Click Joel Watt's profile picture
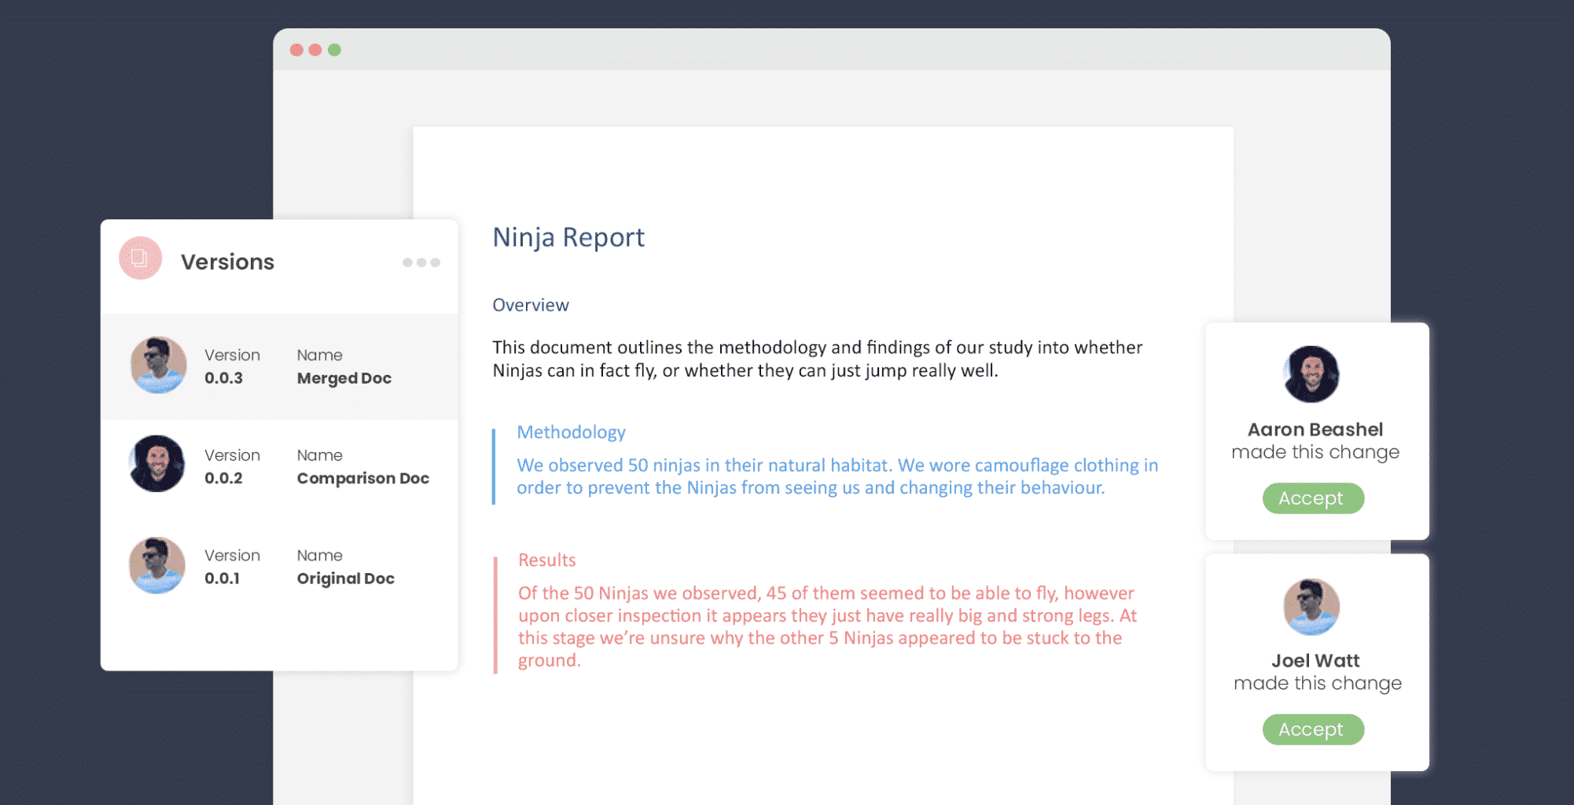1574x805 pixels. coord(1311,607)
